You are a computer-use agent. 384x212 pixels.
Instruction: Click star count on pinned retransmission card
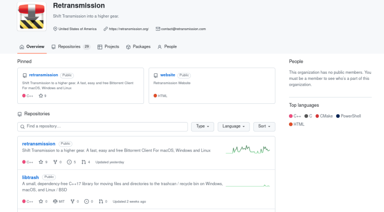click(x=43, y=96)
